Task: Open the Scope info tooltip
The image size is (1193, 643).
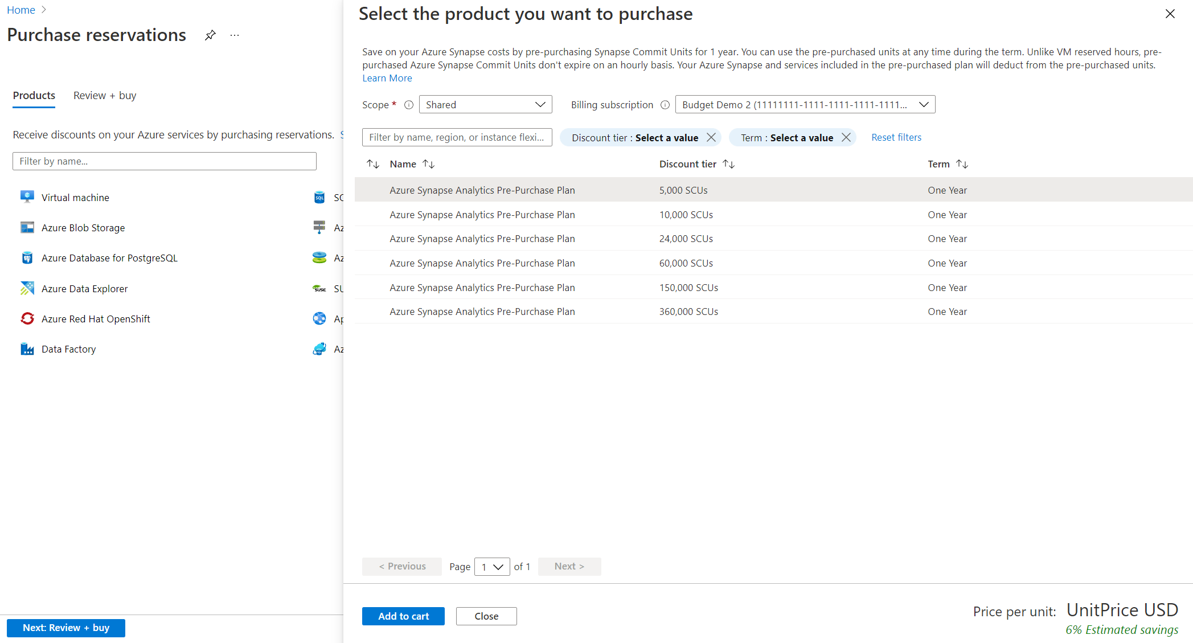Action: (x=409, y=105)
